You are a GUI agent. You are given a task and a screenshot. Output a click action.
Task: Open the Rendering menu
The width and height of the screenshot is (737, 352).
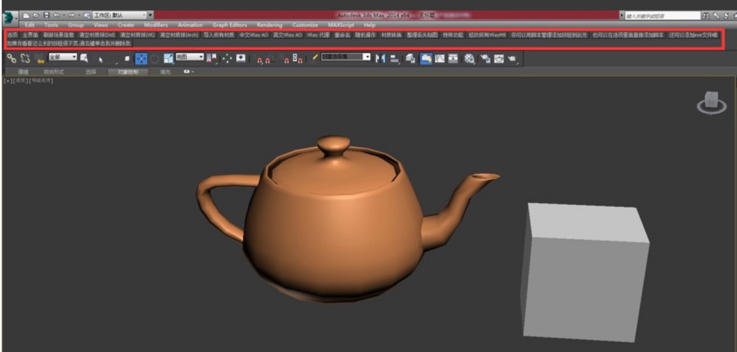coord(271,25)
